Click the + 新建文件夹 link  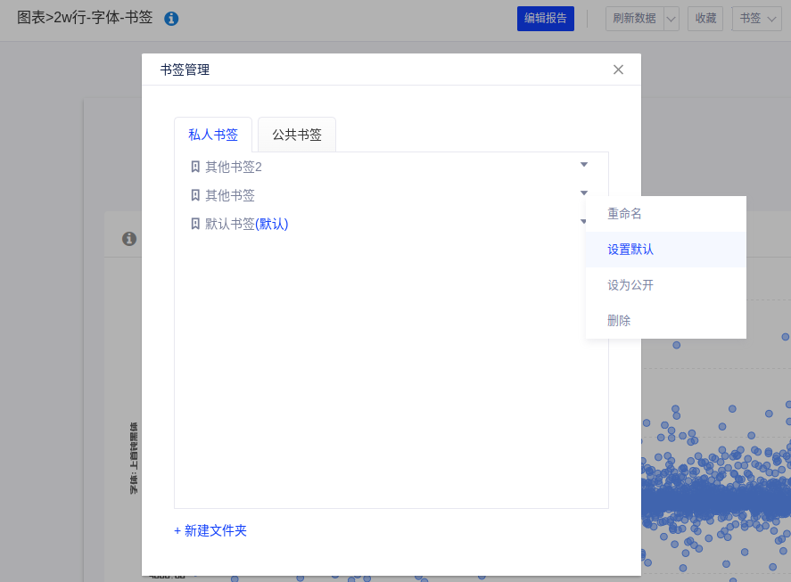coord(210,530)
